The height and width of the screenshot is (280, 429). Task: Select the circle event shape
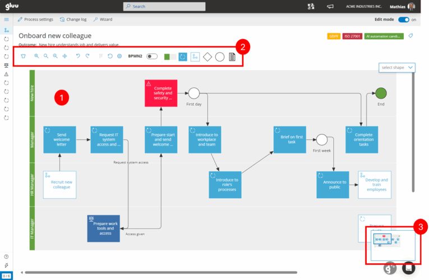[219, 57]
